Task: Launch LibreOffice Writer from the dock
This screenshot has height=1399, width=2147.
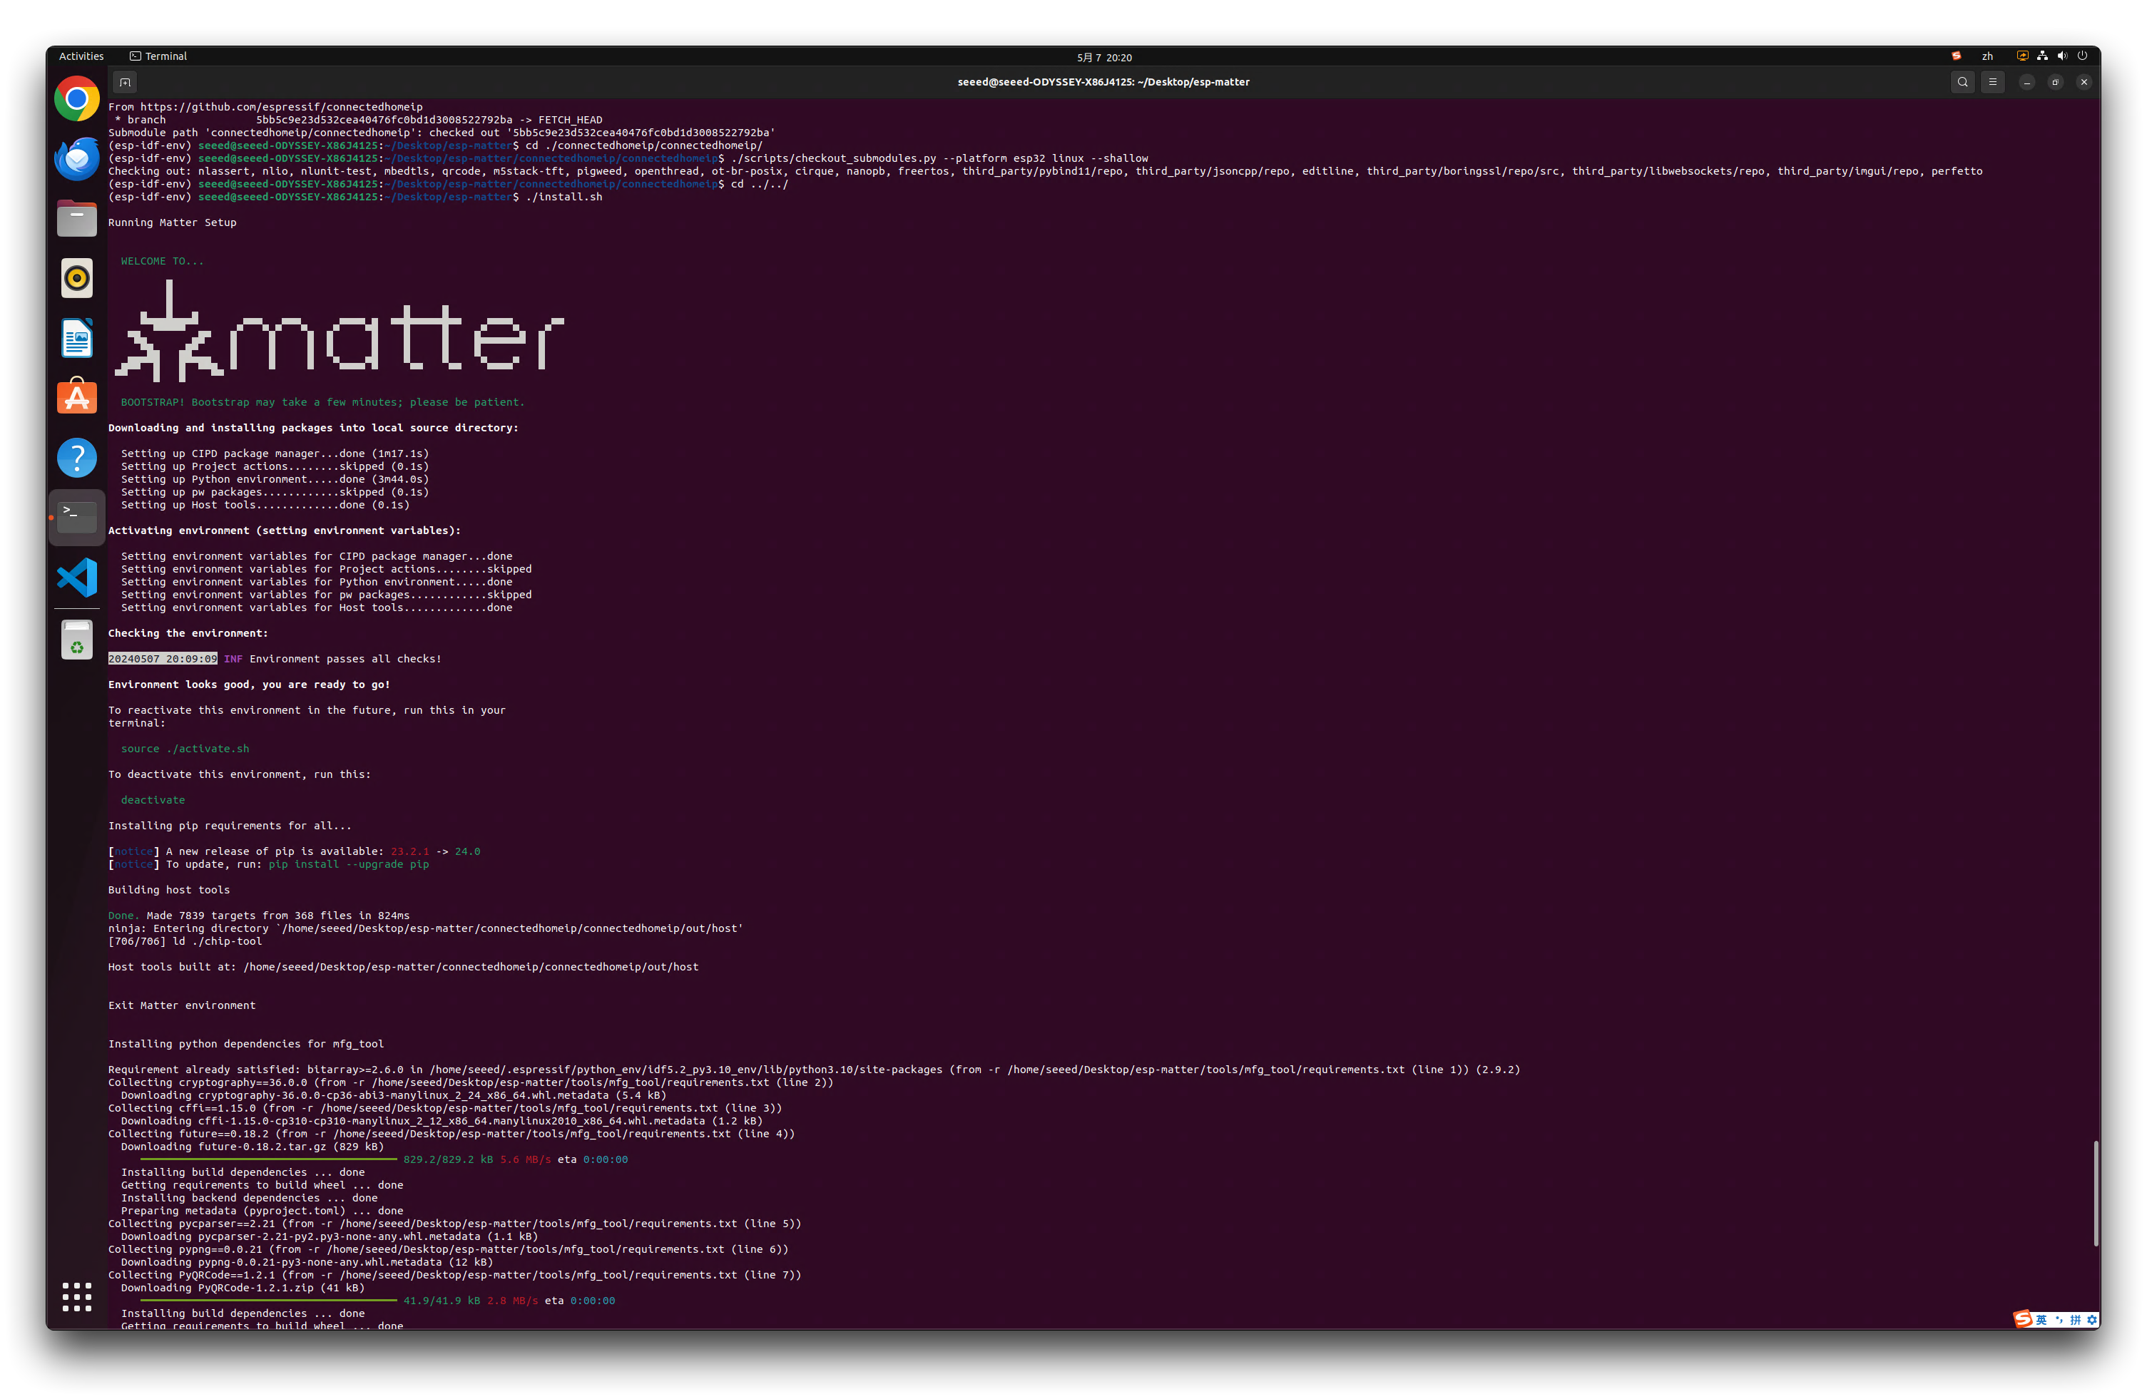Action: tap(77, 338)
